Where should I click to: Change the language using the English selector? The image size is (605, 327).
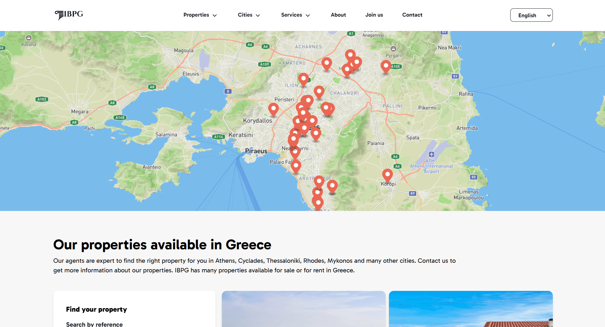531,15
